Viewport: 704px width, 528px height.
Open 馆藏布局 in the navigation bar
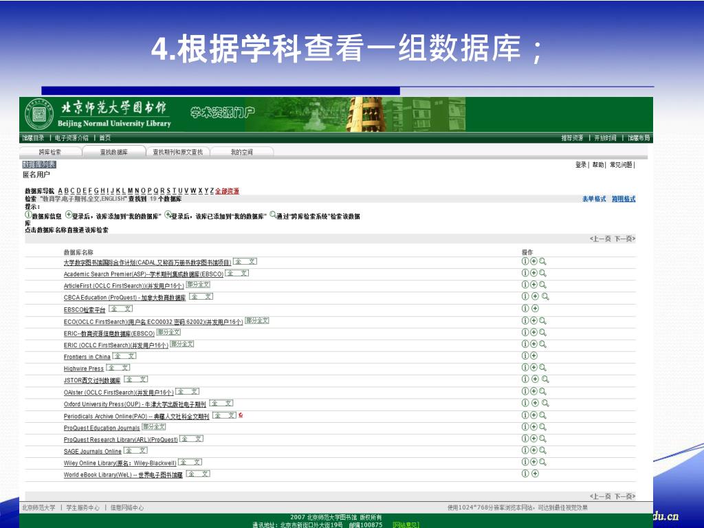[639, 137]
